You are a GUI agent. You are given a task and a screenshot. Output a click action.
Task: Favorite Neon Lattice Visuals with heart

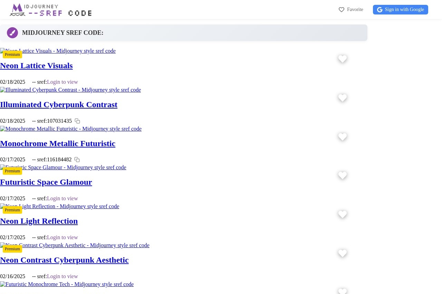pyautogui.click(x=343, y=59)
